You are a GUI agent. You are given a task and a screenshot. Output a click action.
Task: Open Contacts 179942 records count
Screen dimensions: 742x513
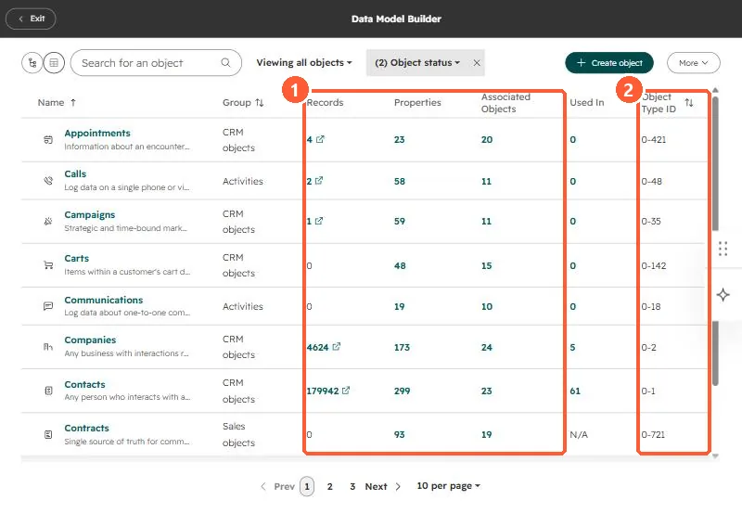323,391
